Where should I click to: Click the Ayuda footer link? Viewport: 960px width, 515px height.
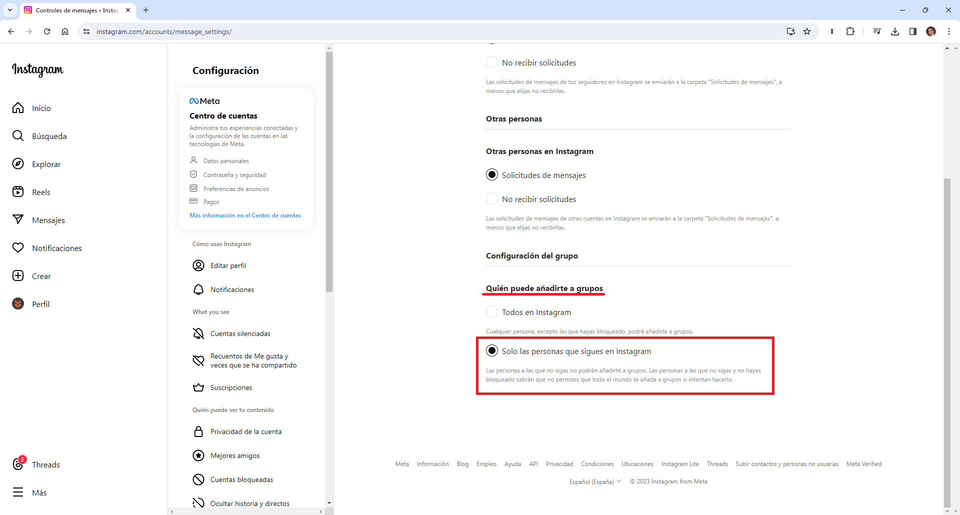point(512,464)
